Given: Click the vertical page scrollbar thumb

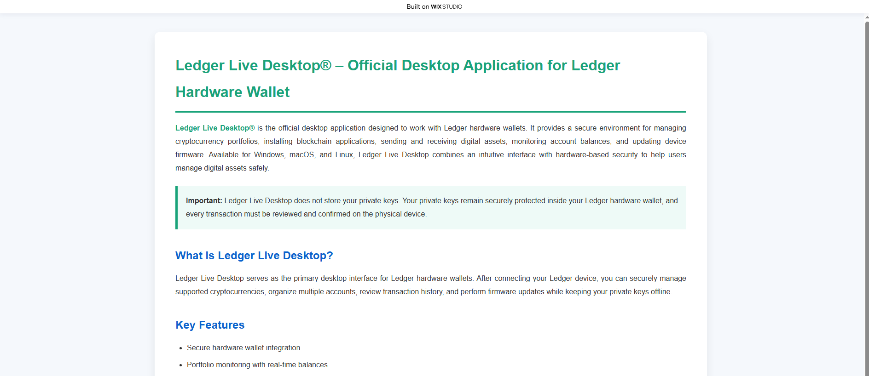Looking at the screenshot, I should point(867,198).
